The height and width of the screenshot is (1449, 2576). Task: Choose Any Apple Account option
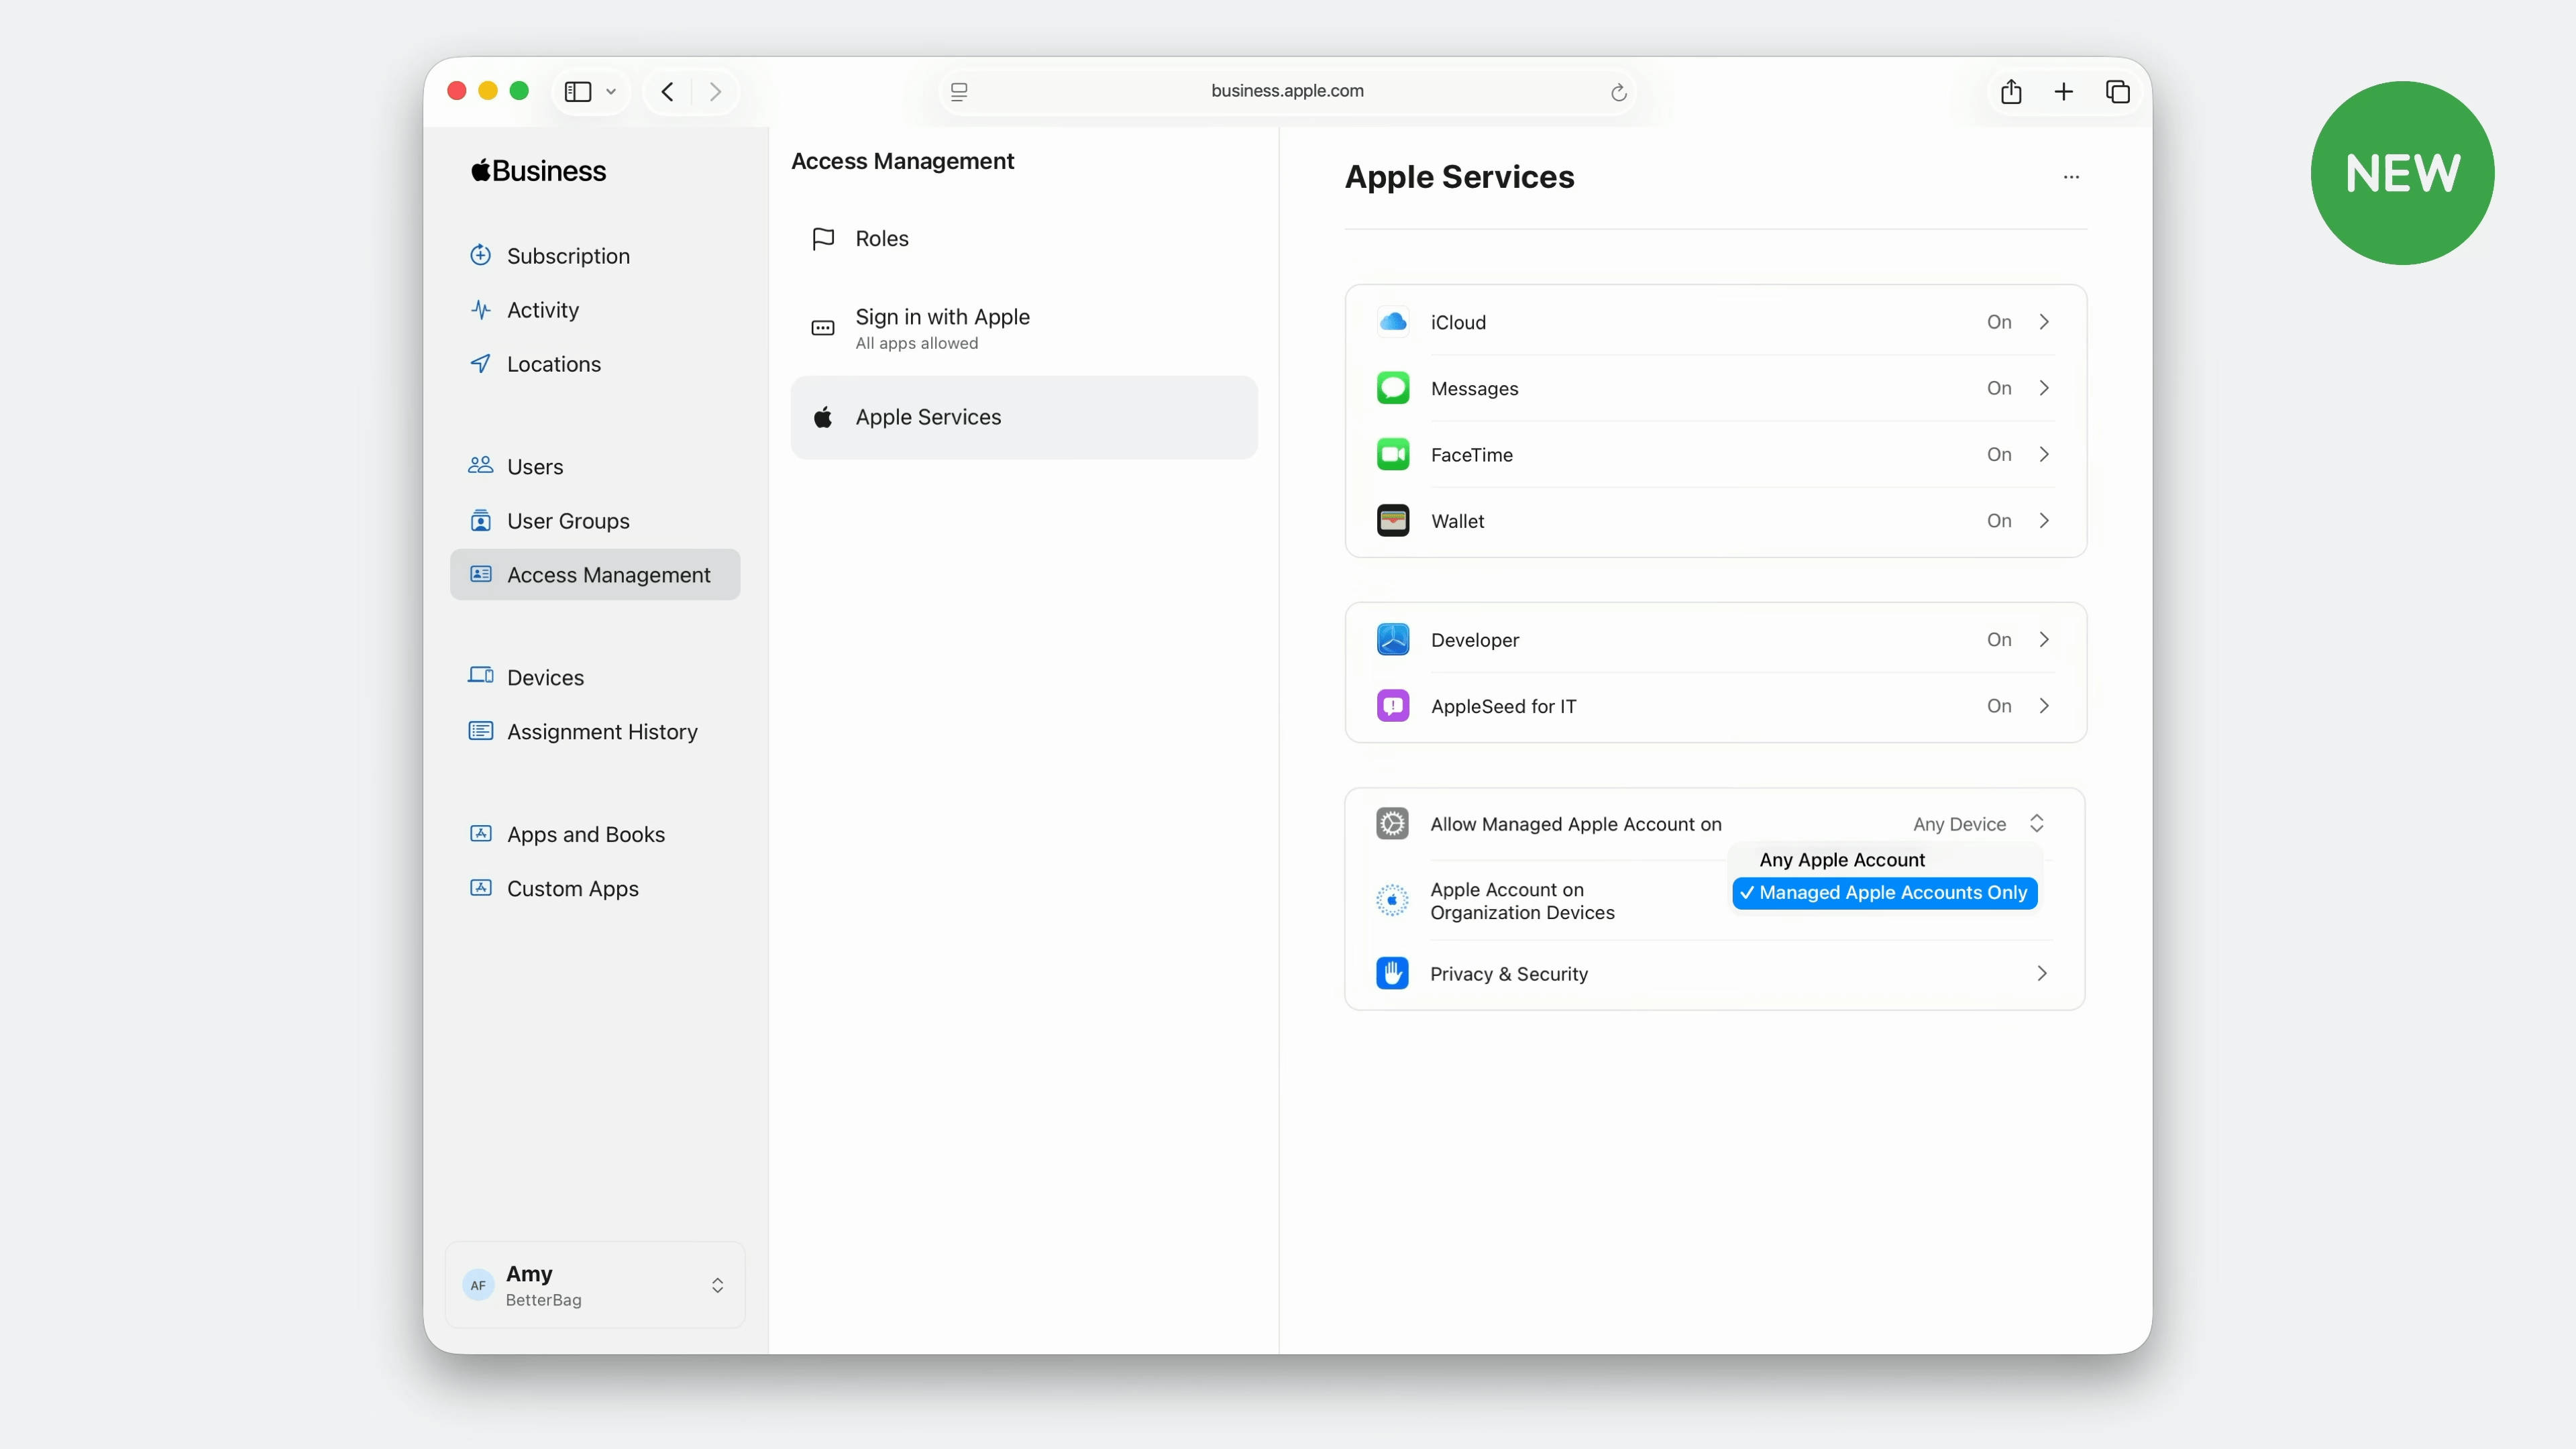(x=1884, y=860)
